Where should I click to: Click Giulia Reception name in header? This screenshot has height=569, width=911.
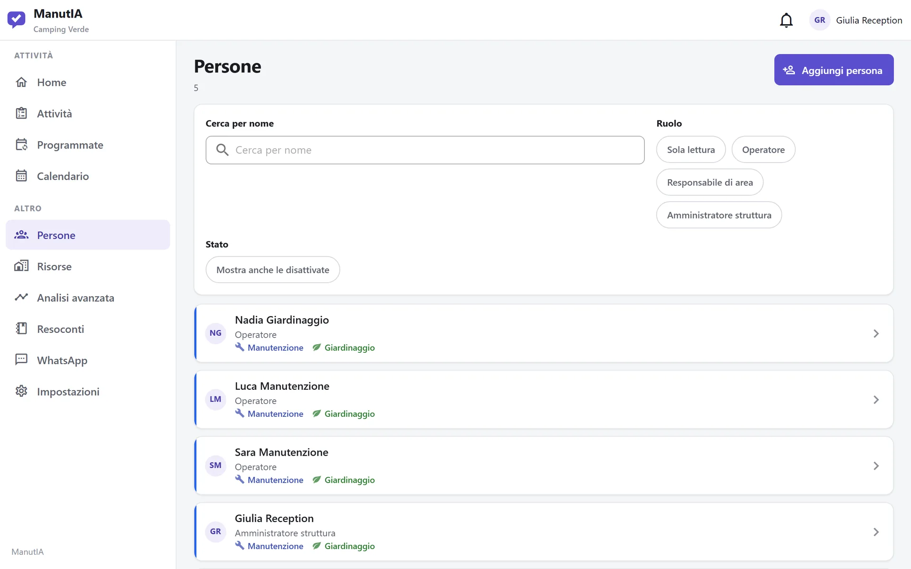pyautogui.click(x=869, y=20)
